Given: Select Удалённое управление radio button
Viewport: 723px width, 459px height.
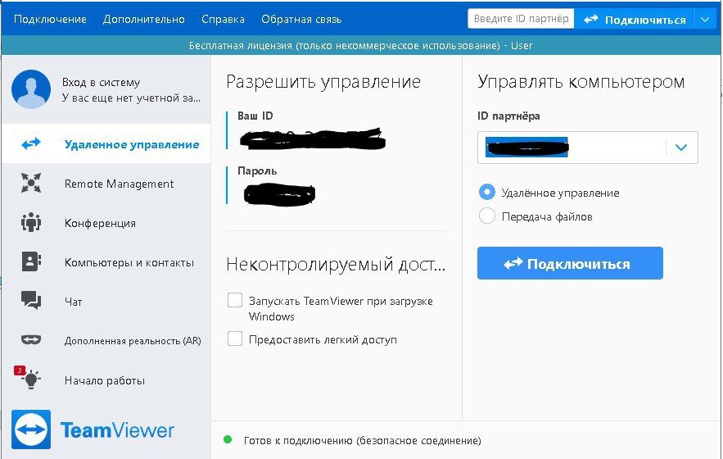Looking at the screenshot, I should point(487,192).
